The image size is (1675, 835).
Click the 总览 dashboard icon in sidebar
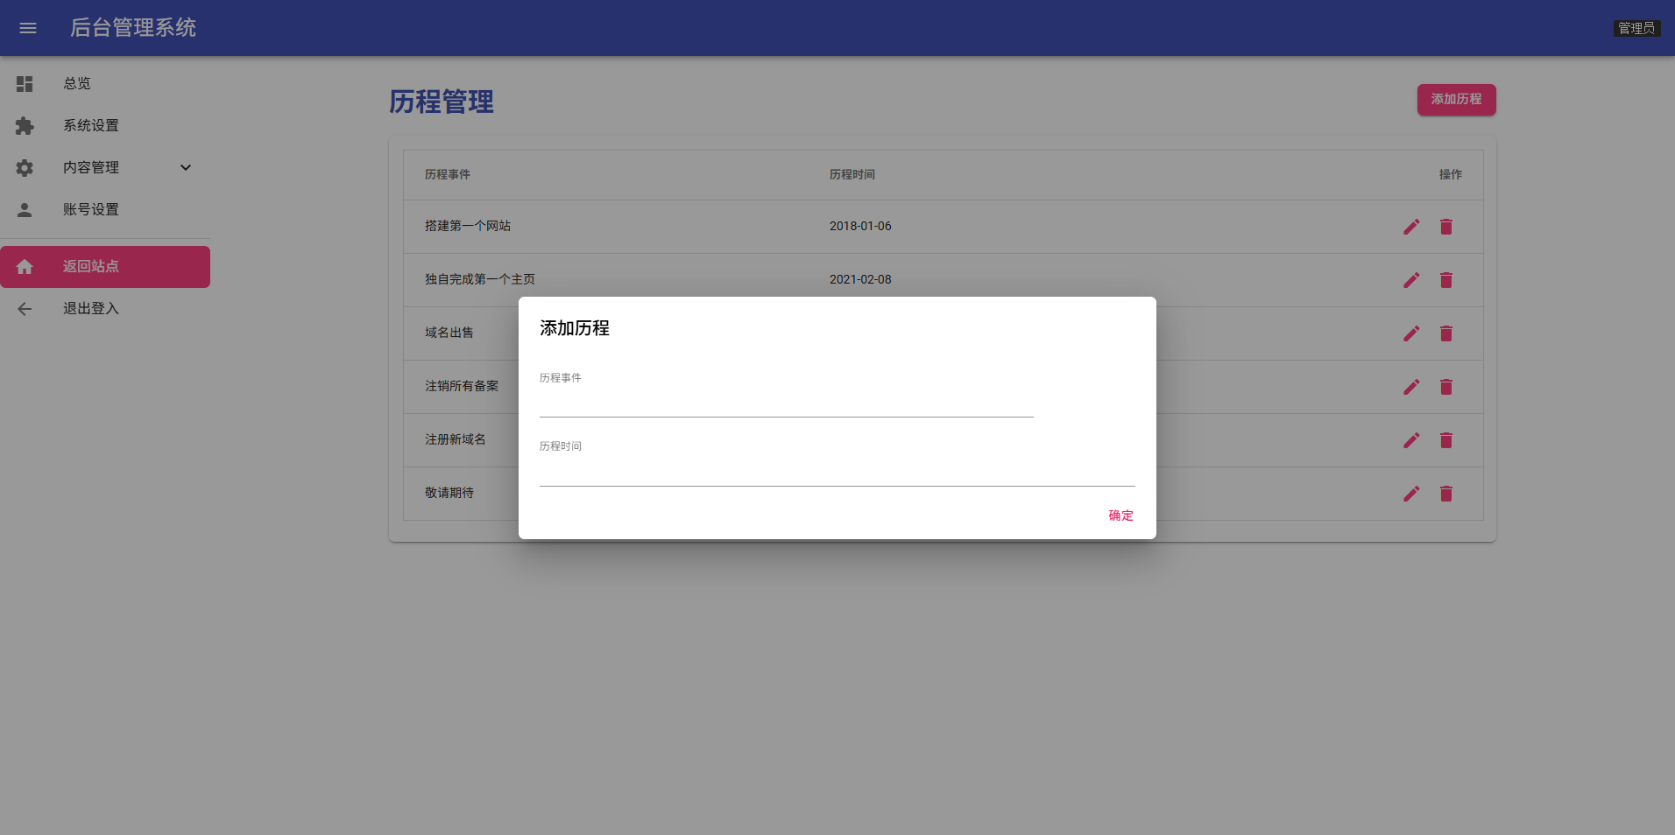pyautogui.click(x=24, y=83)
